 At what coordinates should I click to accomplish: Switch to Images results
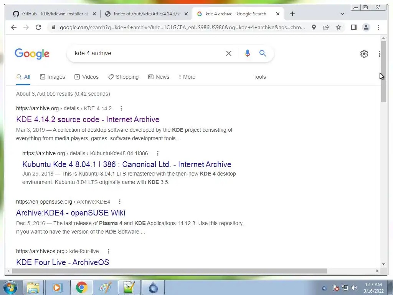pyautogui.click(x=52, y=77)
